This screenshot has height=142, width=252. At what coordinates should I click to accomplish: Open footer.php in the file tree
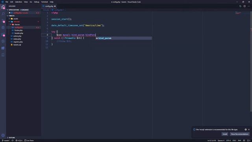click(19, 30)
